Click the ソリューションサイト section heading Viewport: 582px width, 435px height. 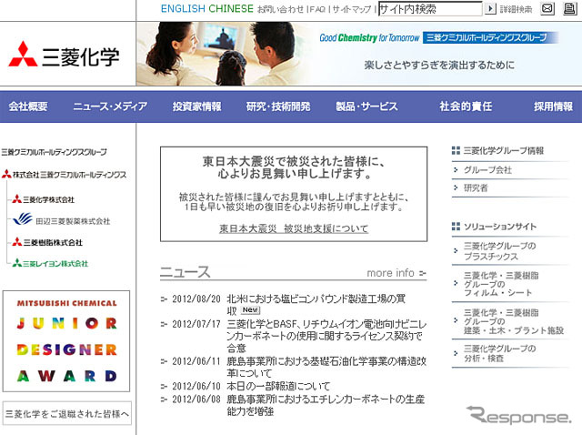point(499,227)
